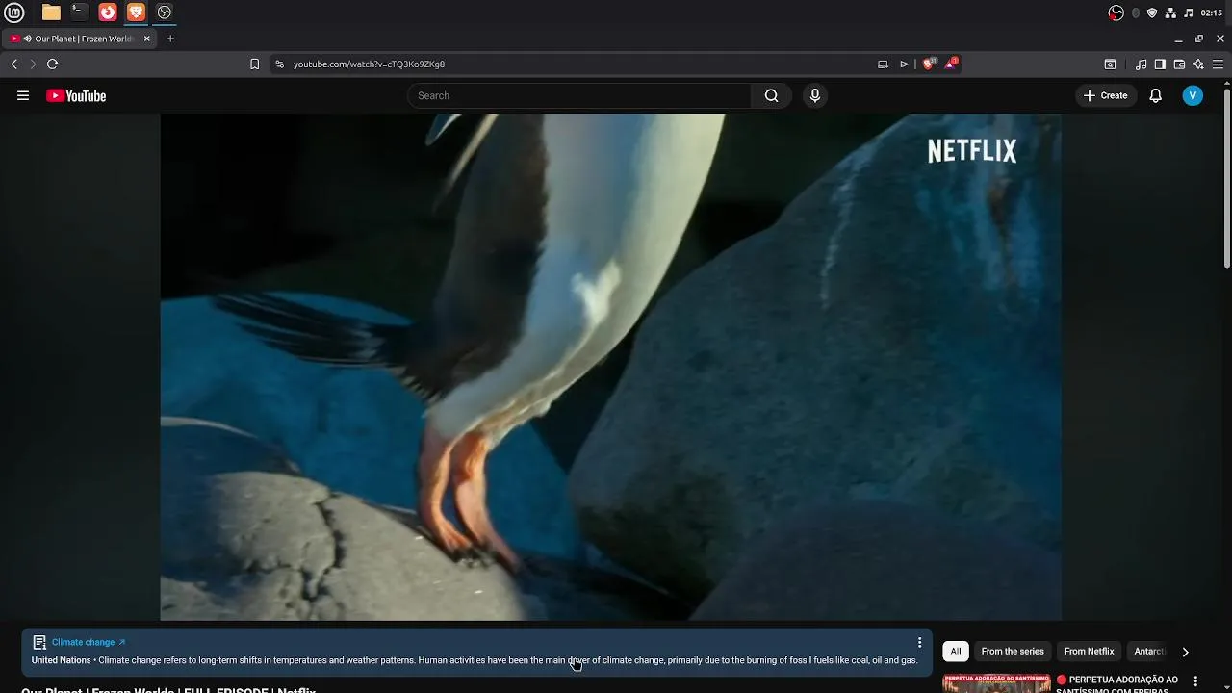Screen dimensions: 1232x693
Task: Select the All filter chip
Action: coord(956,652)
